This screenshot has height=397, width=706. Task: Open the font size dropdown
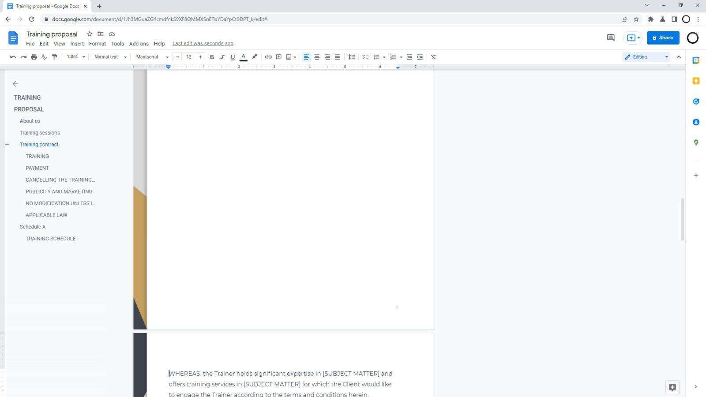[189, 56]
